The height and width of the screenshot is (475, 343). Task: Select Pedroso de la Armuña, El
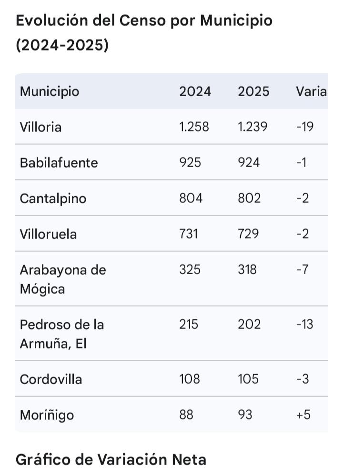(61, 334)
